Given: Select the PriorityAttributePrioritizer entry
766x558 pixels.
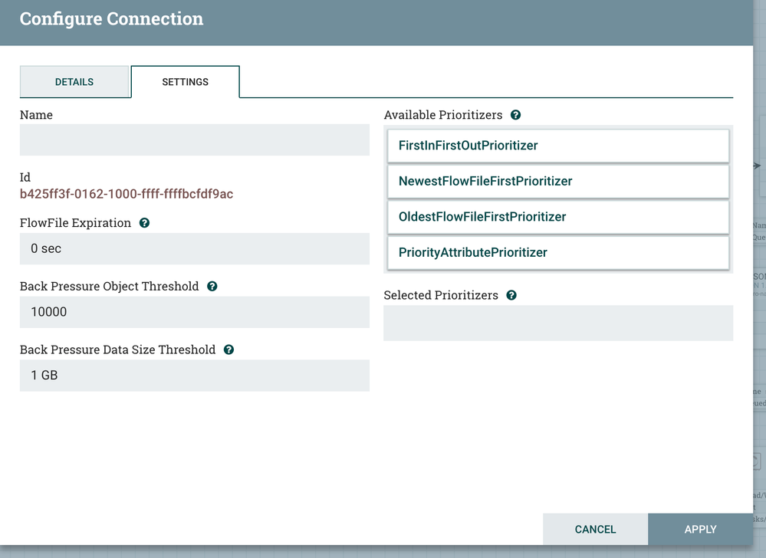Looking at the screenshot, I should 557,253.
